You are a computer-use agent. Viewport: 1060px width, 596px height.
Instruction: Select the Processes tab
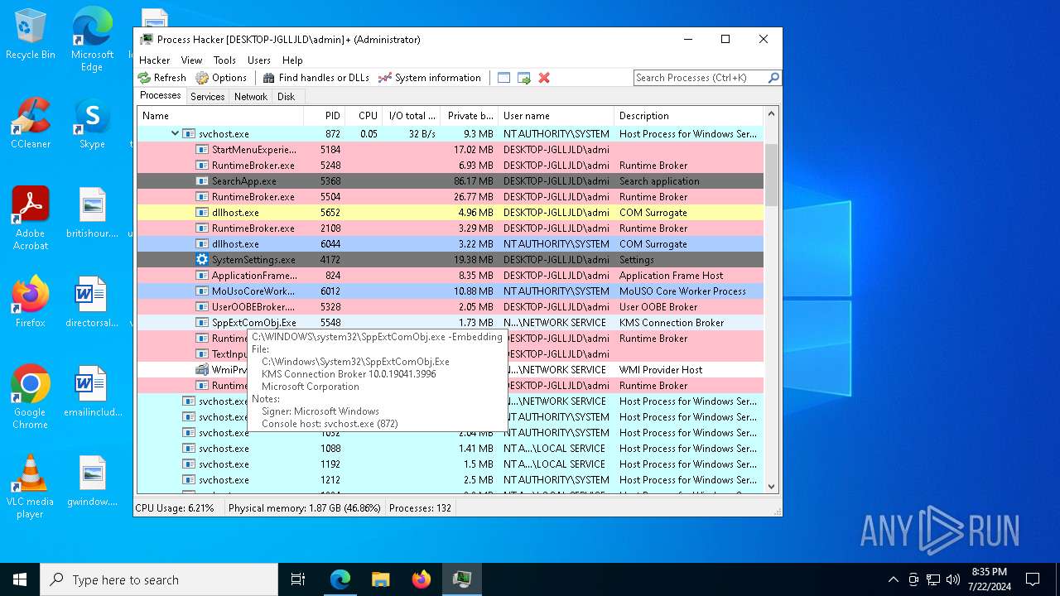(160, 96)
